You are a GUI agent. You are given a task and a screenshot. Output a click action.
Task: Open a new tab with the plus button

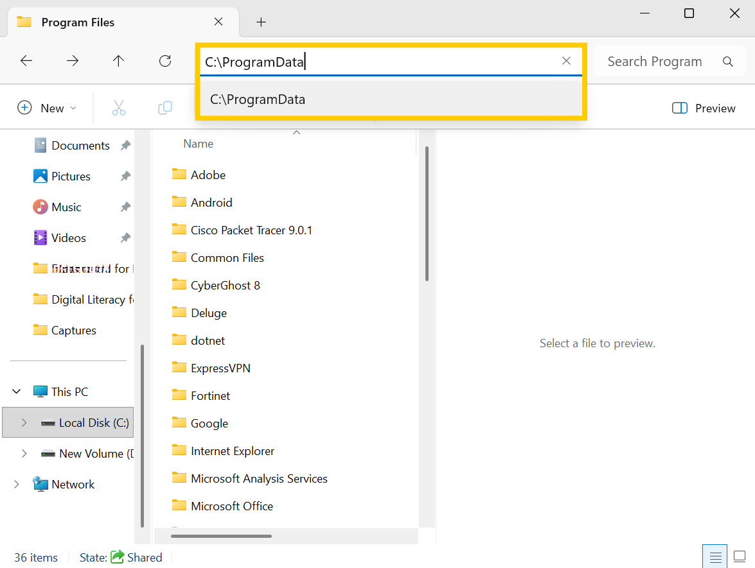point(261,22)
